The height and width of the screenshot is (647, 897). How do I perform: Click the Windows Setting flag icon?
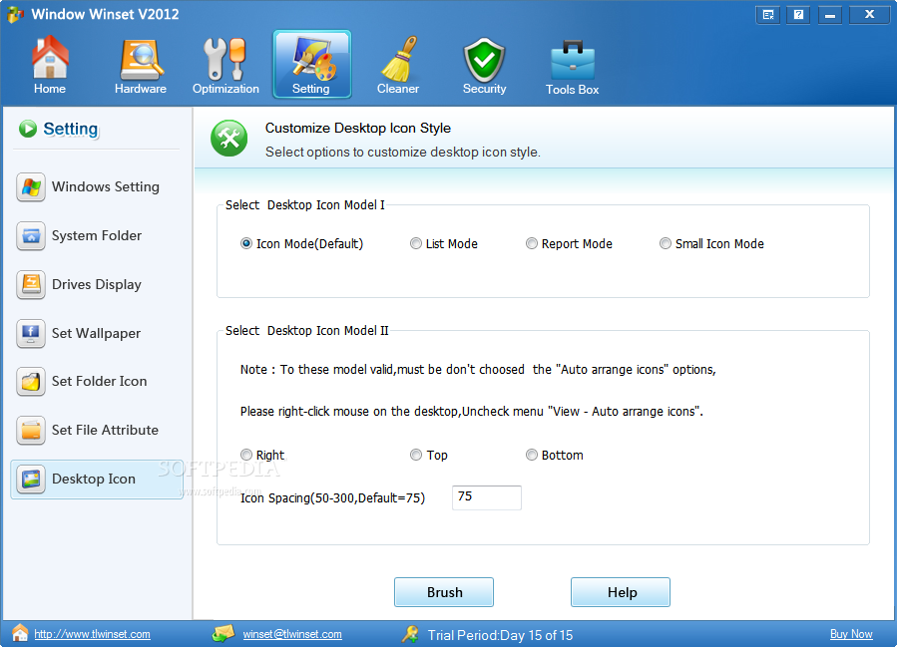31,186
